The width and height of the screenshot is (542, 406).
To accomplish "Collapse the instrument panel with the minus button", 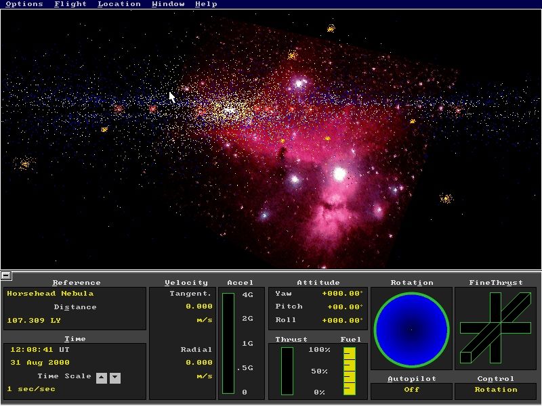I will pos(7,275).
